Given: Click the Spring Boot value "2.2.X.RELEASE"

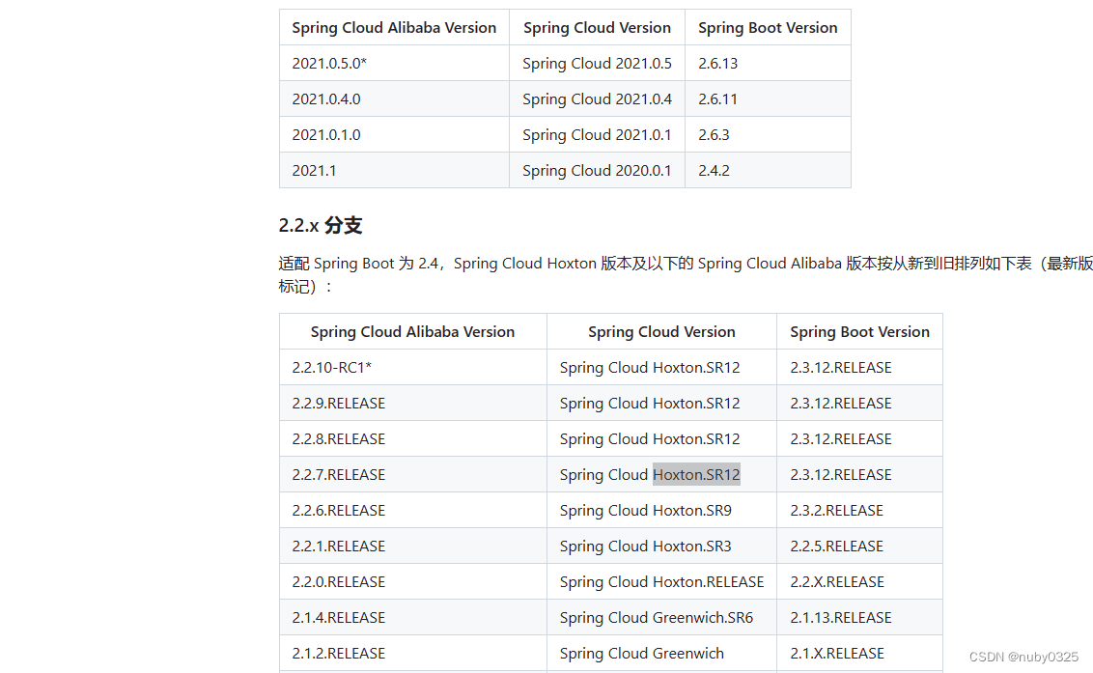Looking at the screenshot, I should (x=837, y=581).
